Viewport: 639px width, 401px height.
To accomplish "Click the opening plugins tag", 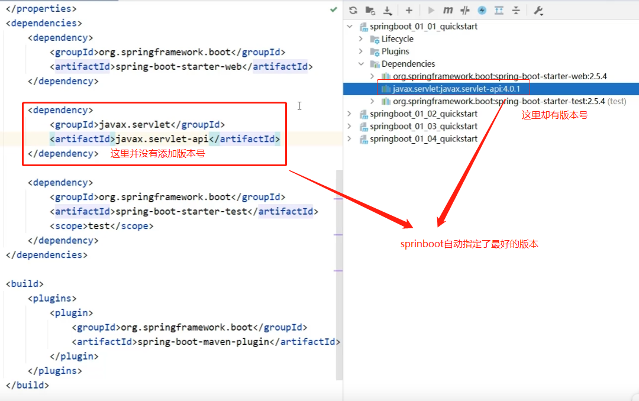I will pos(52,298).
